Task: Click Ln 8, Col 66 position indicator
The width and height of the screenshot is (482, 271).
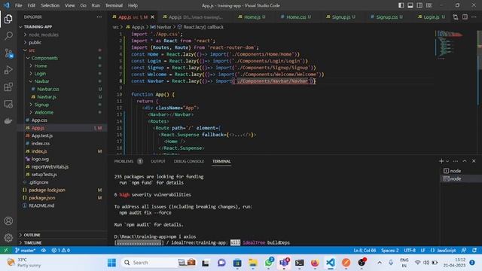Action: click(365, 250)
